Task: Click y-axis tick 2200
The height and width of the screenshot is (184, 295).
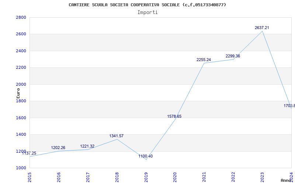Action: 21,68
